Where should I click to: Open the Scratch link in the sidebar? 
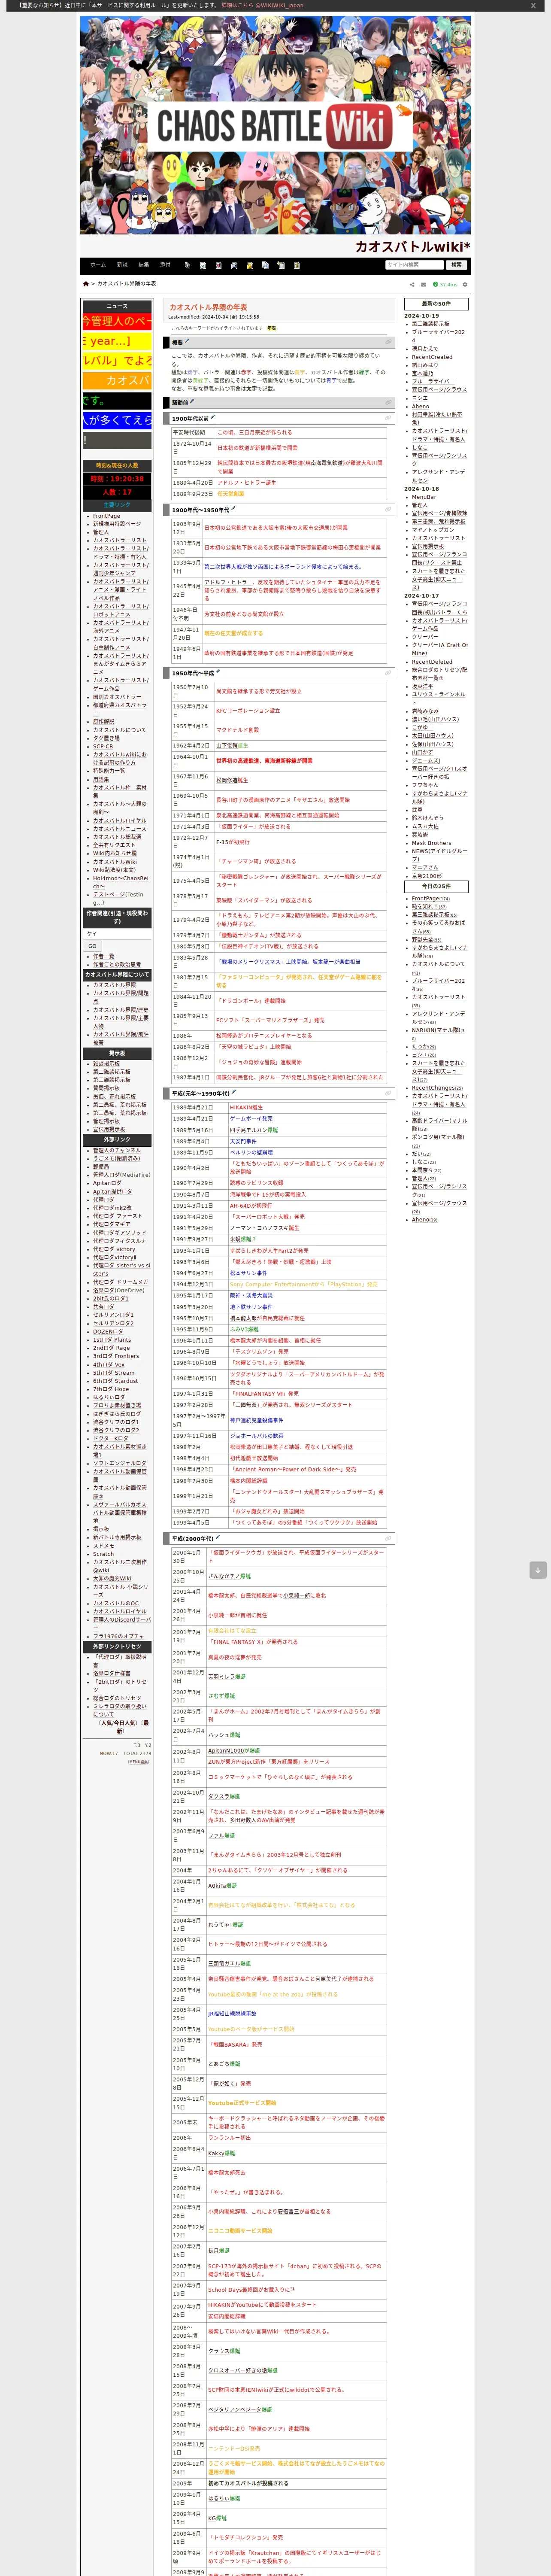click(103, 1554)
